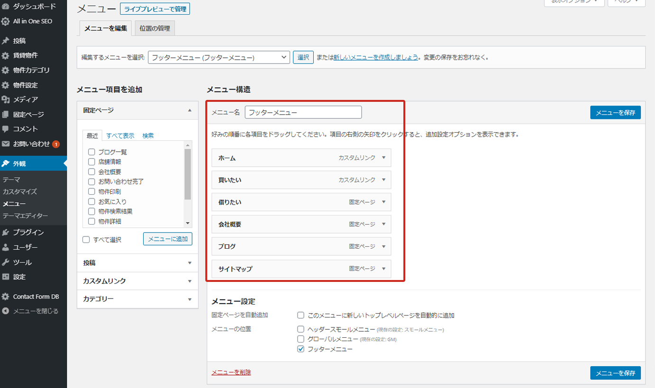Toggle the すべて選択 checkbox

pyautogui.click(x=86, y=240)
